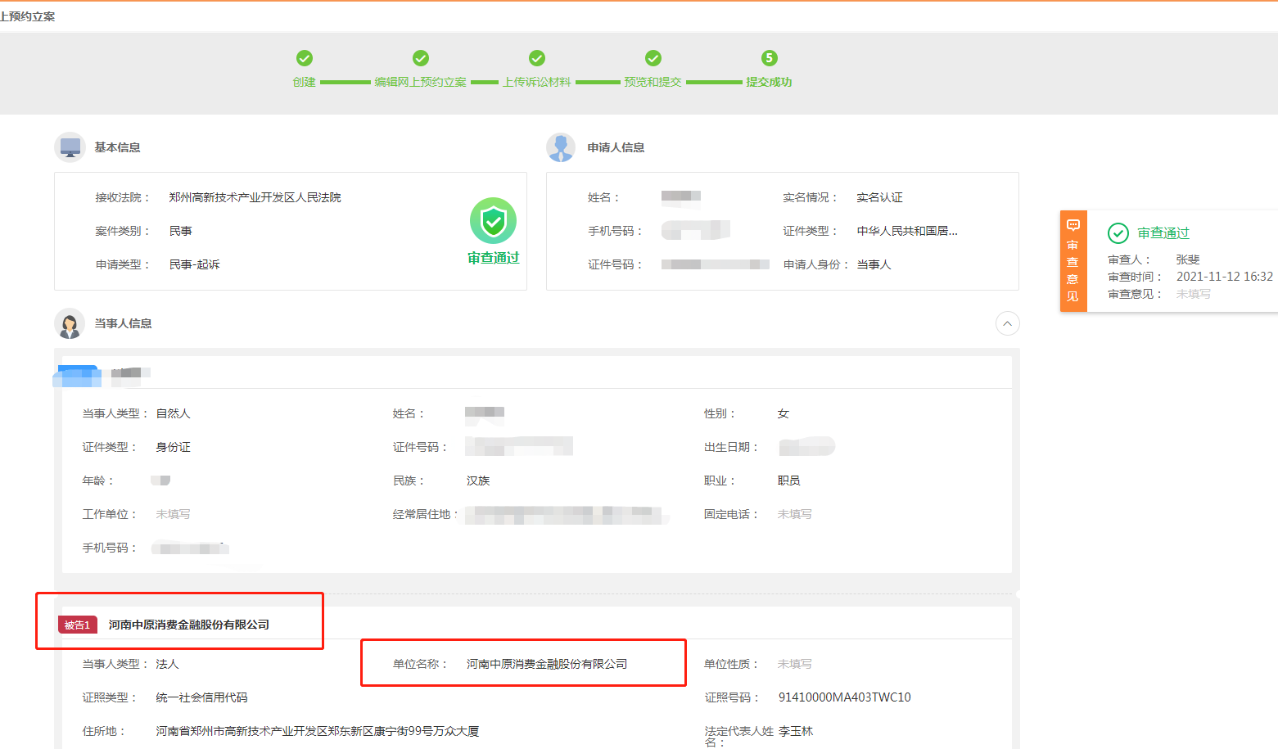This screenshot has height=749, width=1278.
Task: Click the green shield 审查通过 badge
Action: point(493,221)
